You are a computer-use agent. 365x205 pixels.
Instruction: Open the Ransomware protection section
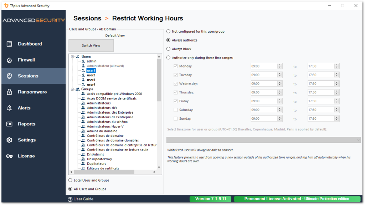(32, 92)
